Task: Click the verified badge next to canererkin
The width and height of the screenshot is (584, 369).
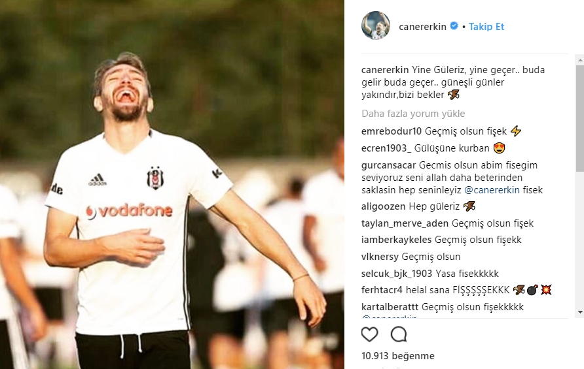Action: pyautogui.click(x=454, y=26)
